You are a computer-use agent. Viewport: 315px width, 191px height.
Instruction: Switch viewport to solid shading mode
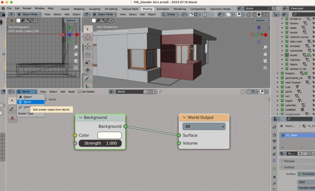coord(259,14)
